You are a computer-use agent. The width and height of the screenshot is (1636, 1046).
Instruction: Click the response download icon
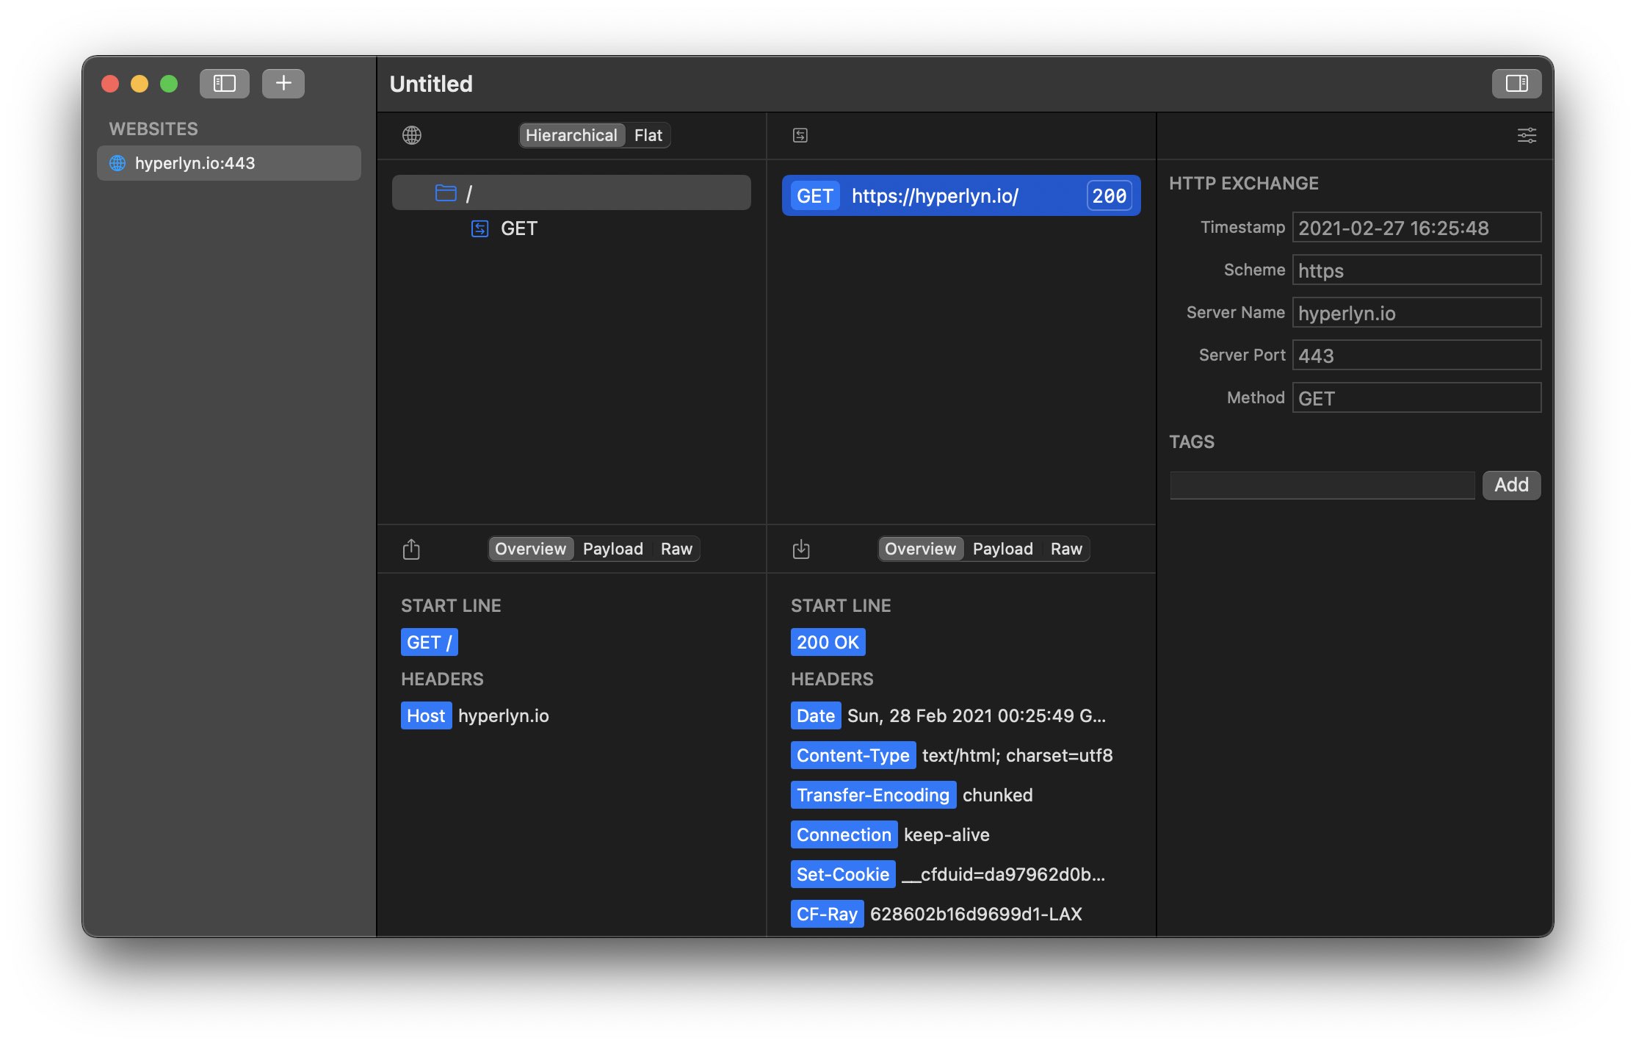point(801,549)
